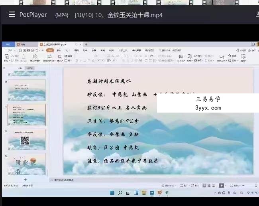Select slide 57 thumbnail
259x206 pixels.
(x=27, y=115)
